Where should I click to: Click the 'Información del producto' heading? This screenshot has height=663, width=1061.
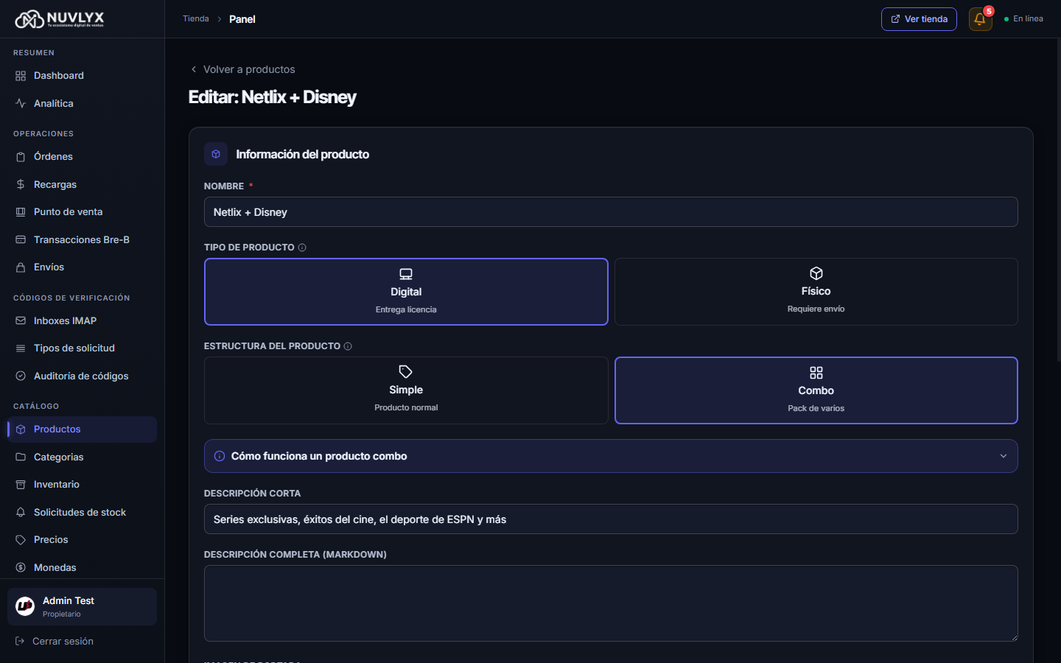tap(303, 155)
